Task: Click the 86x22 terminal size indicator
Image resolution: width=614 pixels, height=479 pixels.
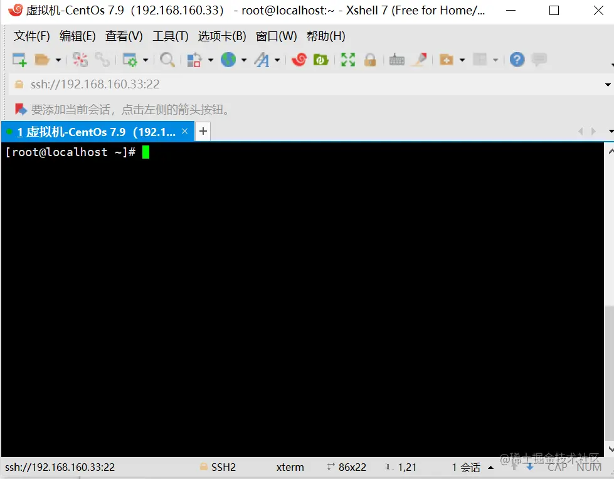Action: click(x=347, y=467)
